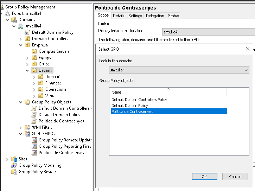Open Group Policy Modeling node icon

click(x=14, y=165)
